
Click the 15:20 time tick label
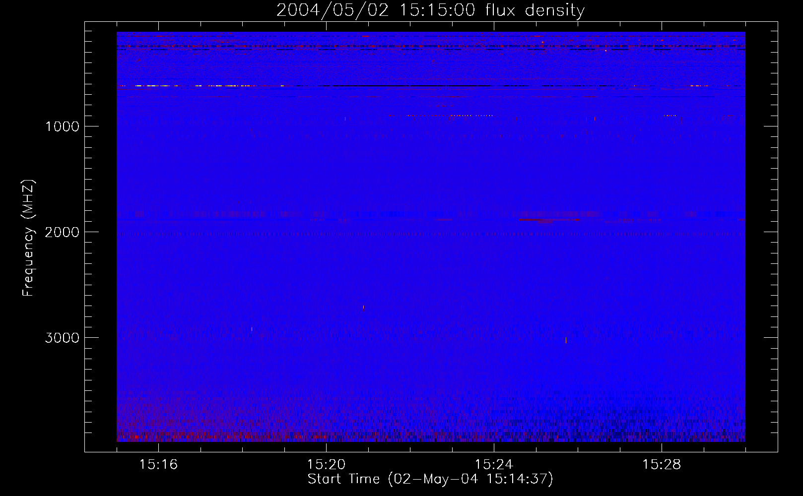[326, 465]
